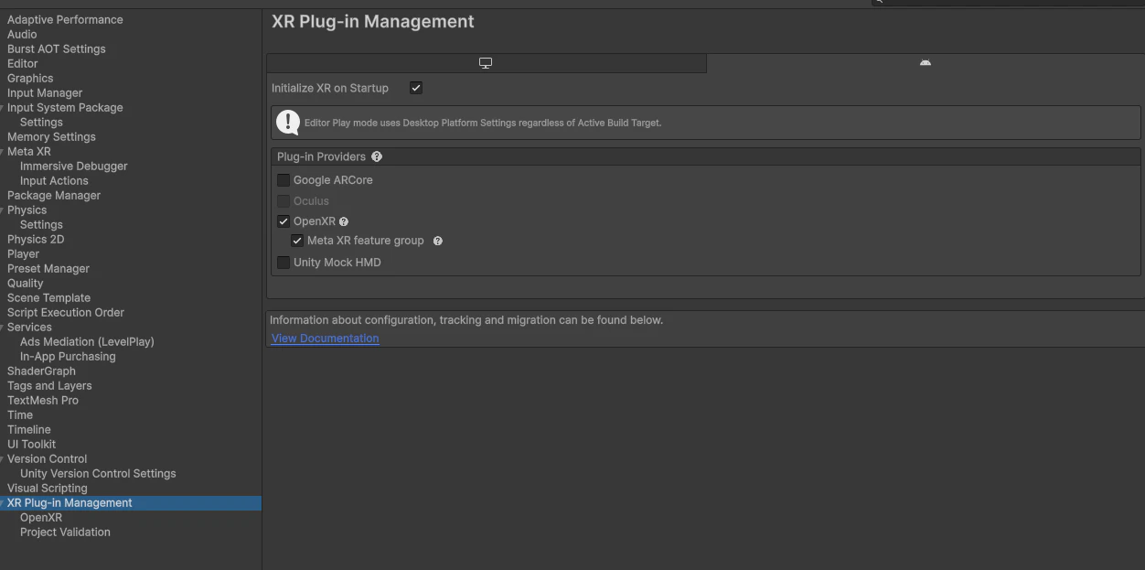Click help icon beside Meta XR feature group
Screen dimensions: 1145x570
coord(437,241)
